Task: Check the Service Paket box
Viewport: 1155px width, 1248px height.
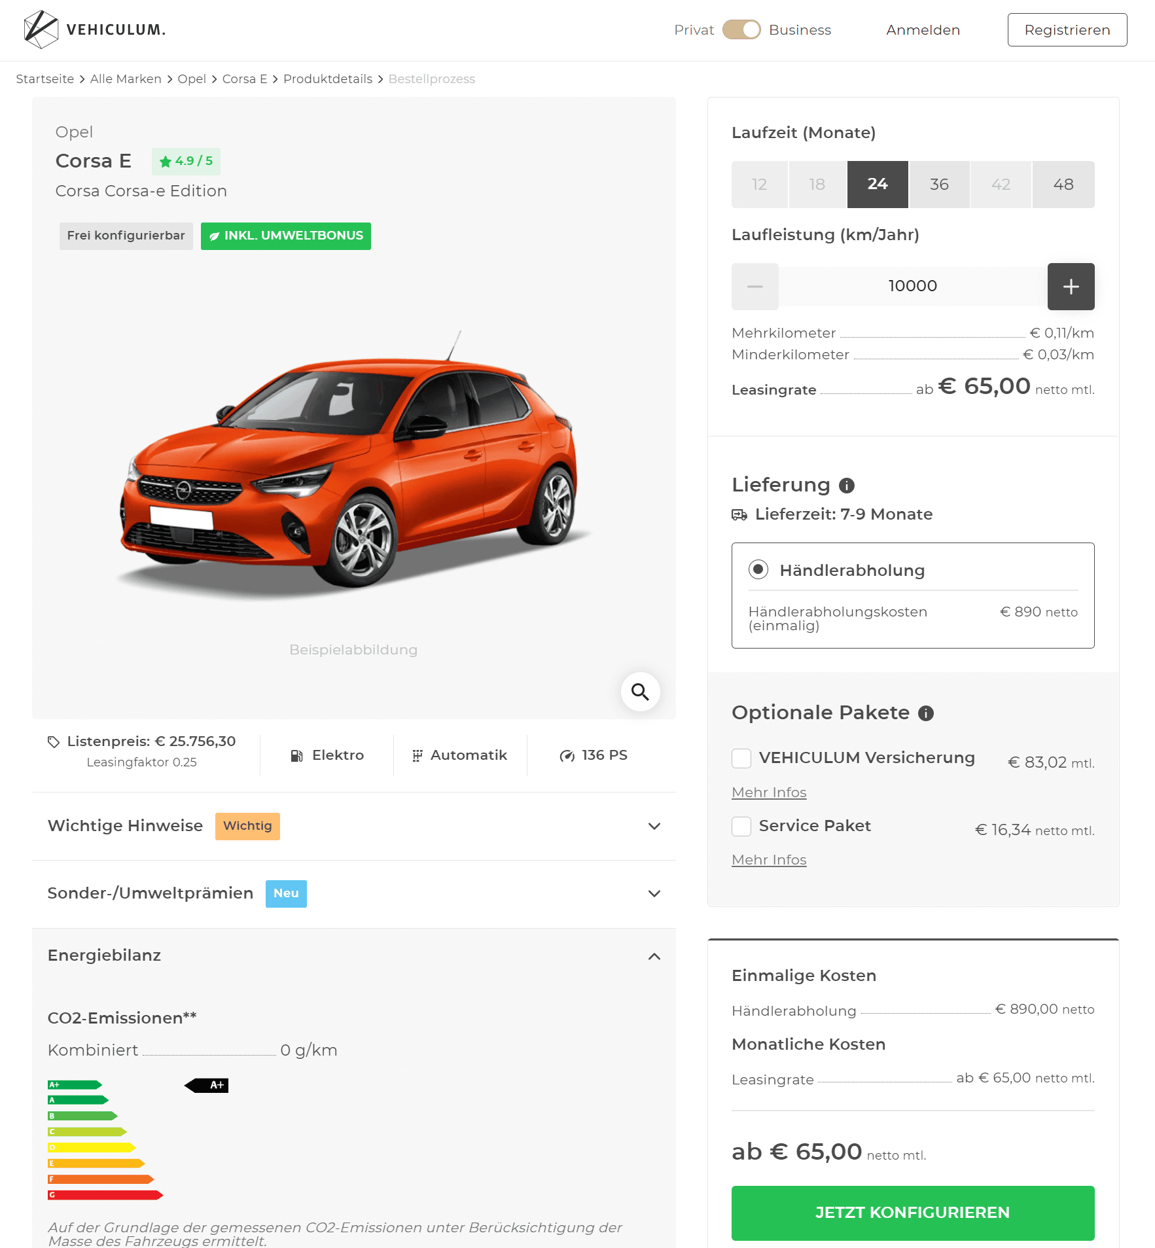Action: [741, 827]
